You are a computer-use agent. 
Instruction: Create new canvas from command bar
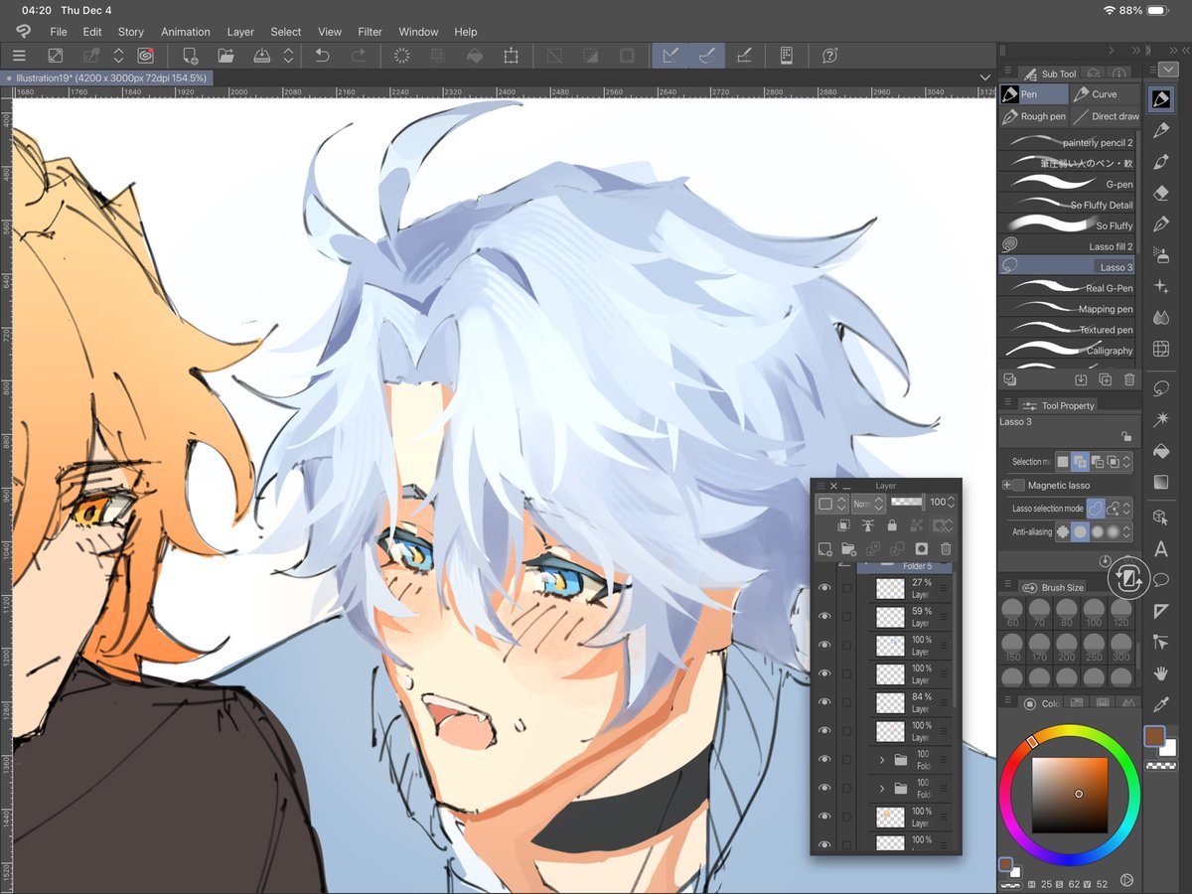190,56
